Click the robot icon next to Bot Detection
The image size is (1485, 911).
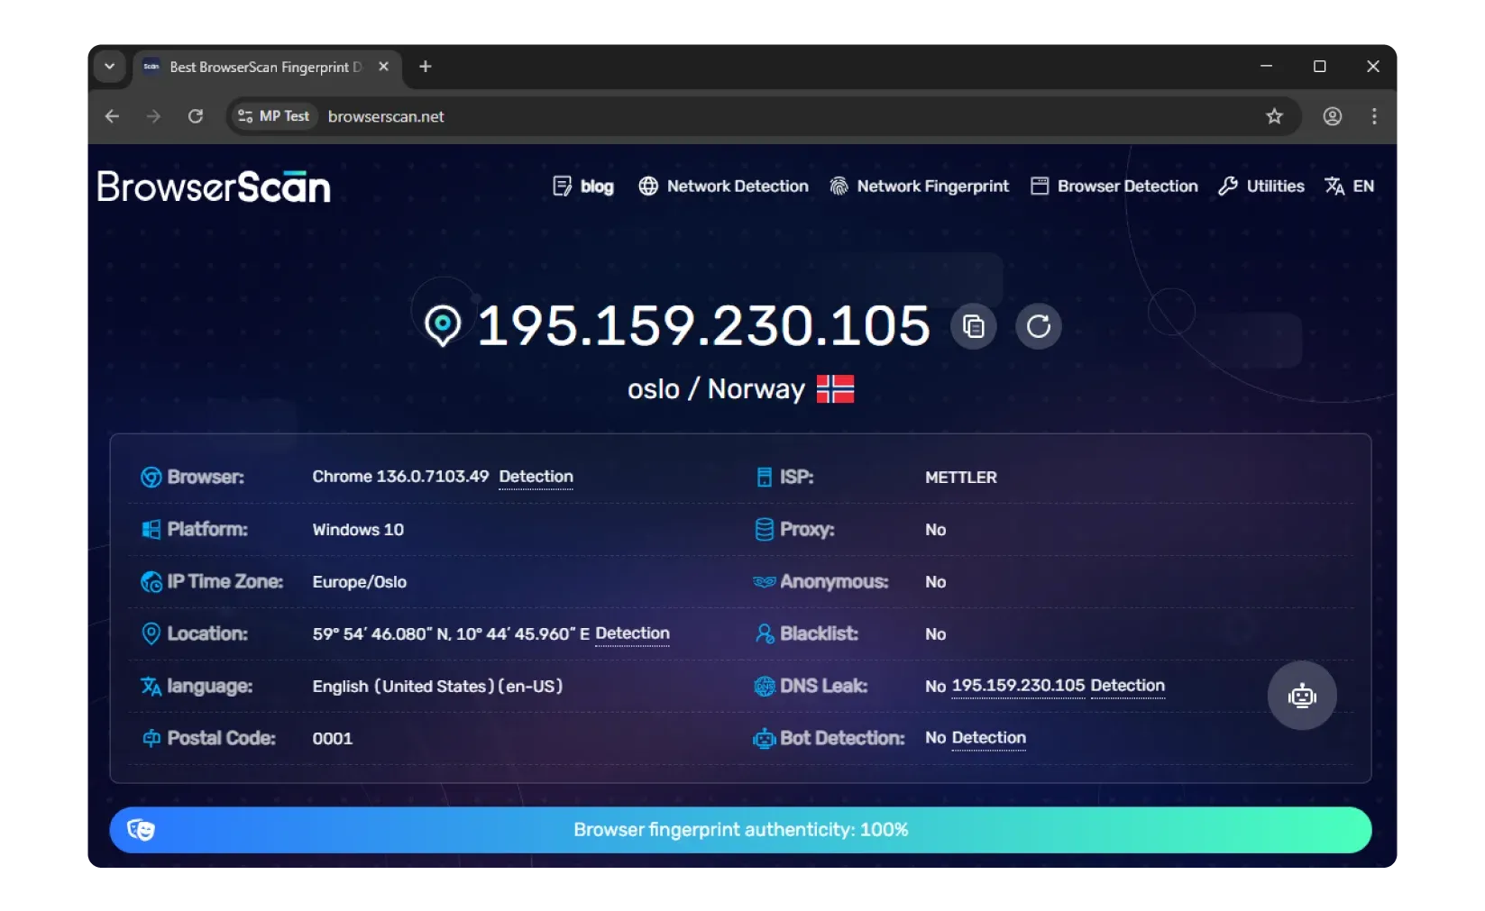tap(765, 739)
